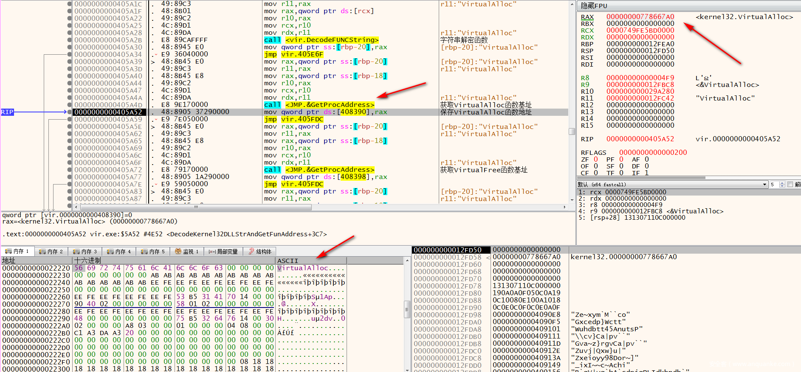Toggle breakpoint bullet at address 0000000000405A4D
Viewport: 801px width, 372px height.
pos(70,105)
